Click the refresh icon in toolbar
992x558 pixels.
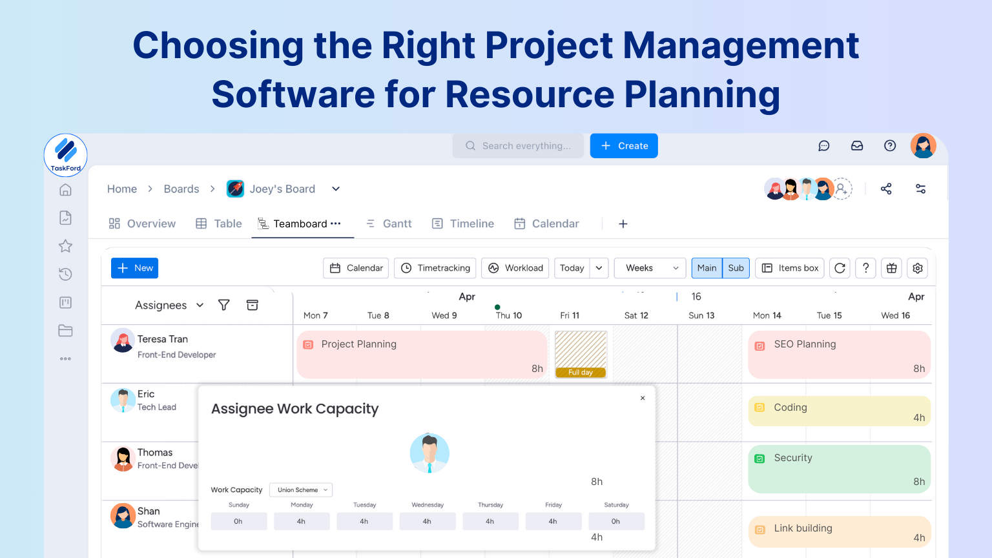[840, 268]
